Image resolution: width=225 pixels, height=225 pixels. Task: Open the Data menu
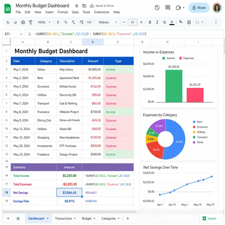coord(75,12)
